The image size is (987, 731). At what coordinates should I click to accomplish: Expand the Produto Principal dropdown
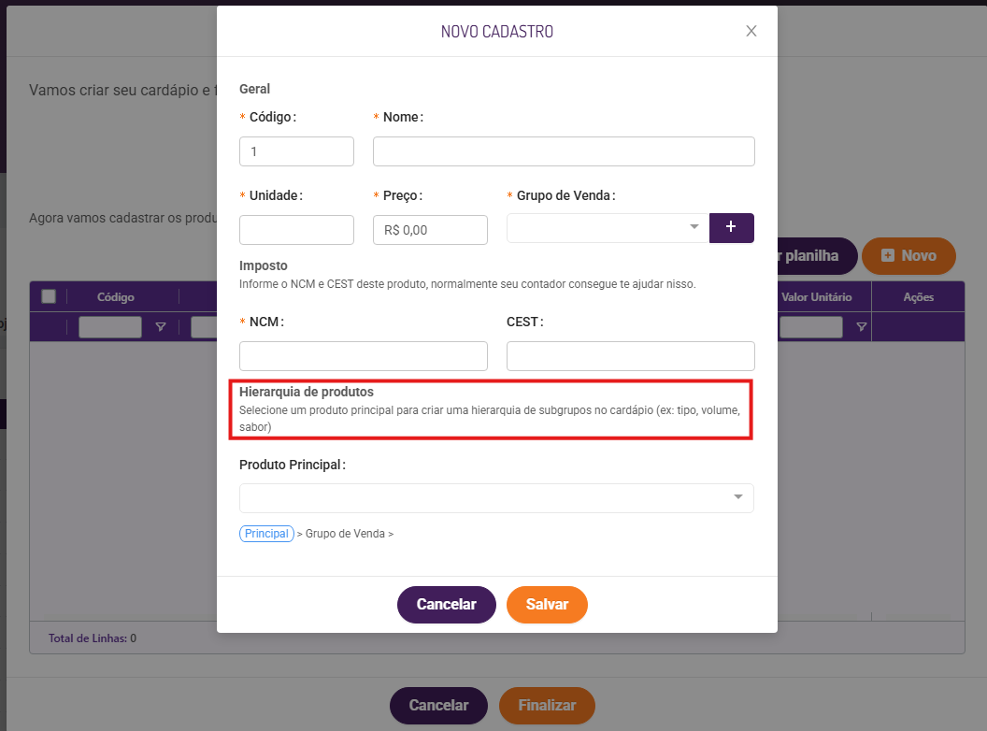tap(496, 498)
